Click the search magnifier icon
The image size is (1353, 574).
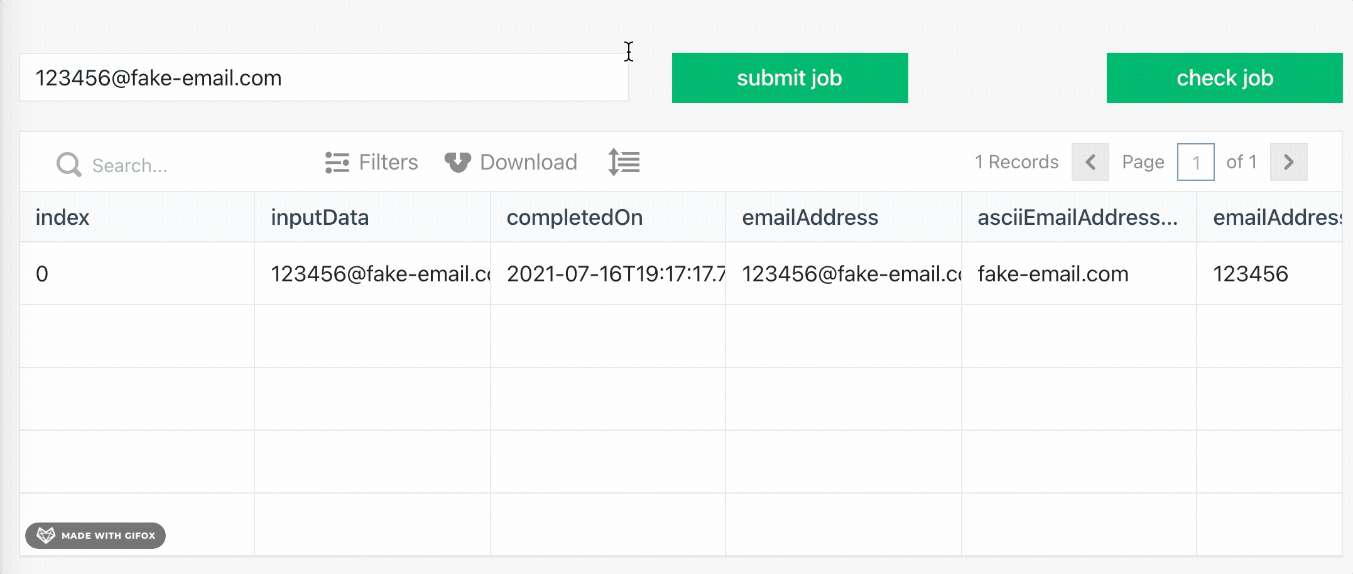[x=68, y=165]
